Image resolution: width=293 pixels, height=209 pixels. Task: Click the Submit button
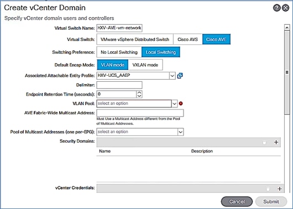271,201
